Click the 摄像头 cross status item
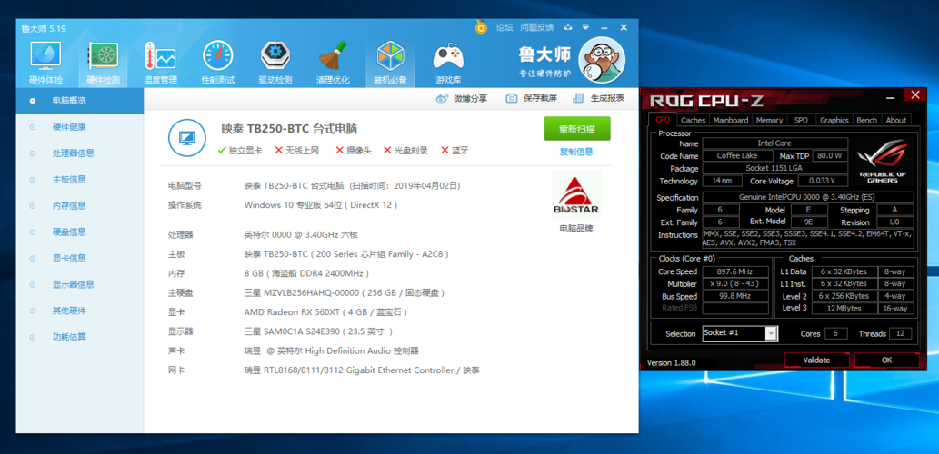Viewport: 939px width, 454px height. click(x=354, y=150)
